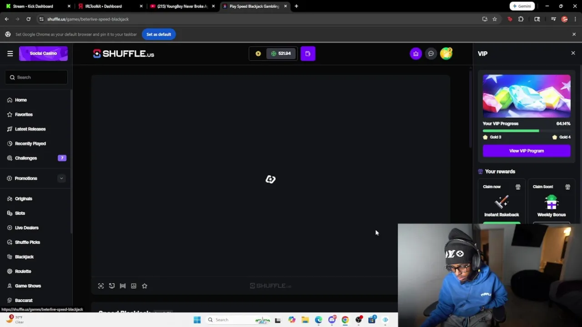582x327 pixels.
Task: Open the Chrome extensions puzzle icon
Action: tap(521, 19)
